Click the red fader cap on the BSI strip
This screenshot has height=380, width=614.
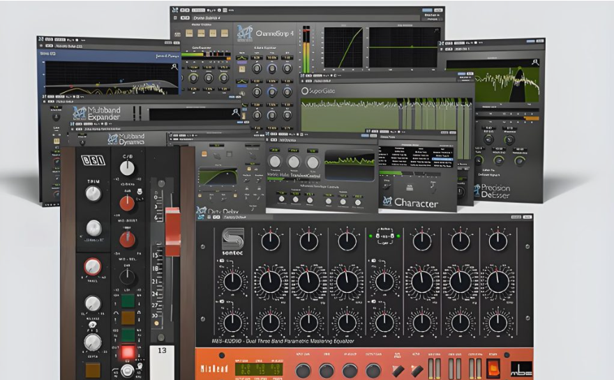point(172,231)
